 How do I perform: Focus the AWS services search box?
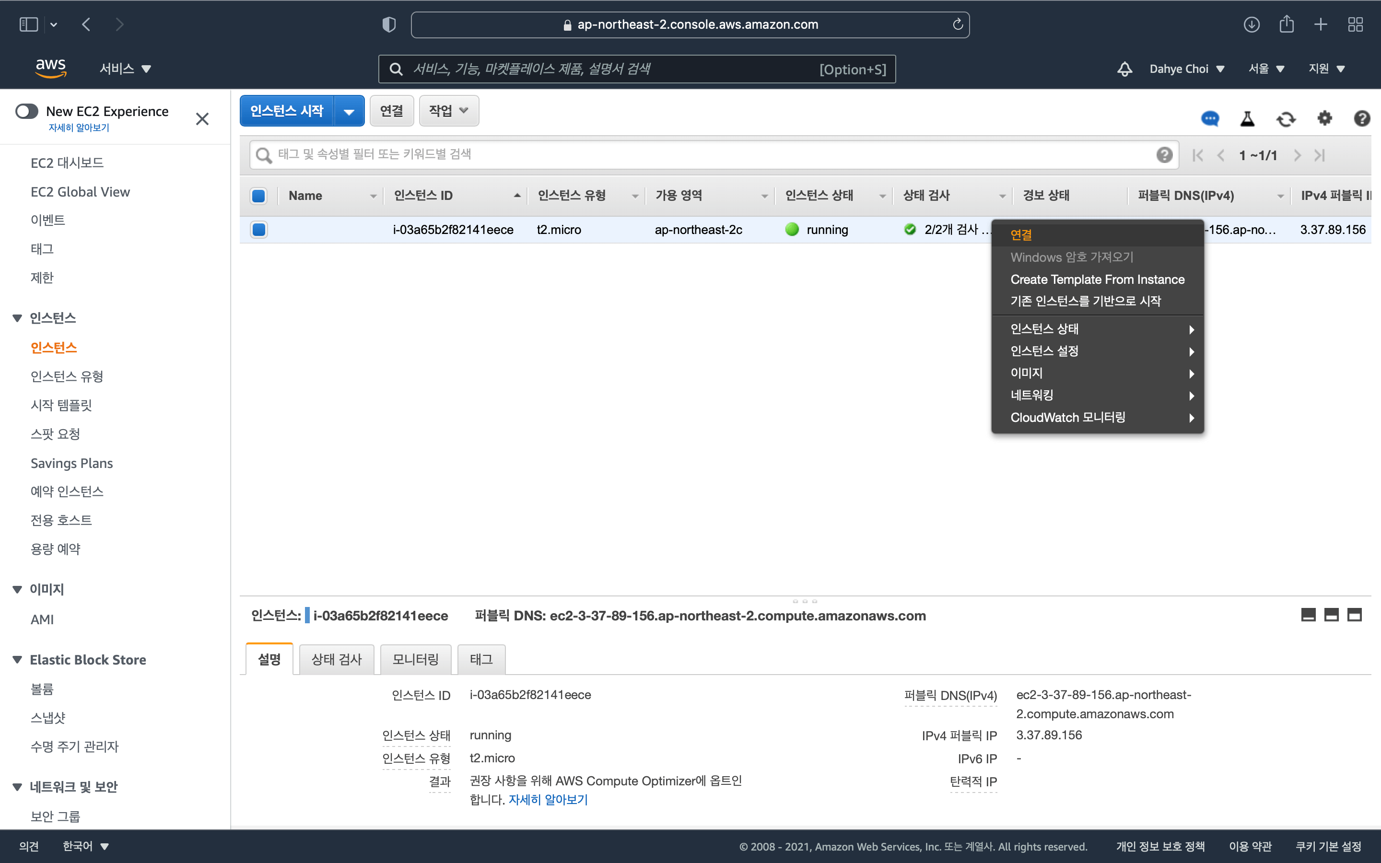pos(637,69)
